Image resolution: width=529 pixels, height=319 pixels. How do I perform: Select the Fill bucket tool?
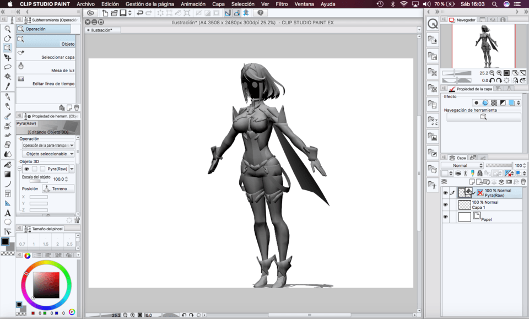[8, 165]
